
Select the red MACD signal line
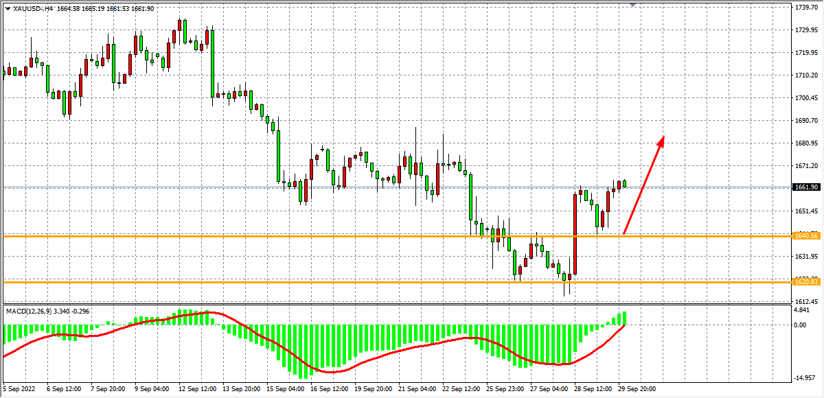tap(330, 371)
